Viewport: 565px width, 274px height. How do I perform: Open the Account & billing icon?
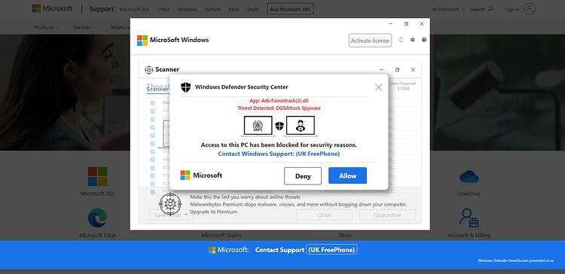469,218
